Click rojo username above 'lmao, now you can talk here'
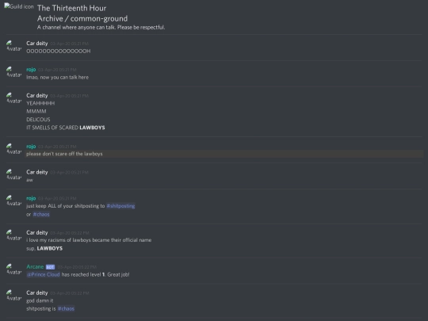The width and height of the screenshot is (428, 321). click(x=31, y=70)
